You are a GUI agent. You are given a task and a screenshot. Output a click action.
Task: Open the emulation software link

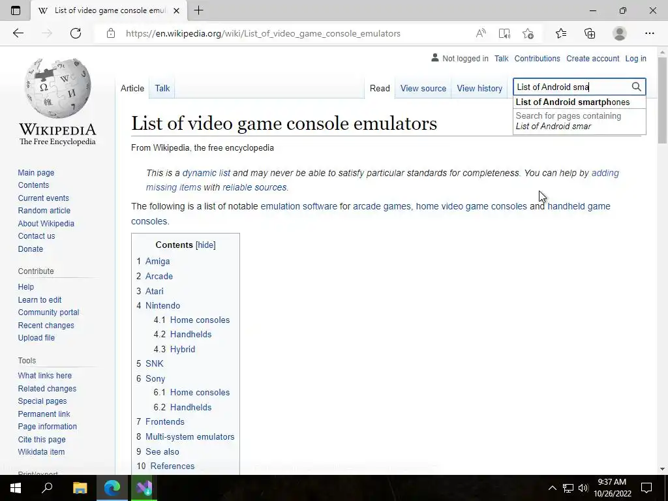click(x=299, y=206)
